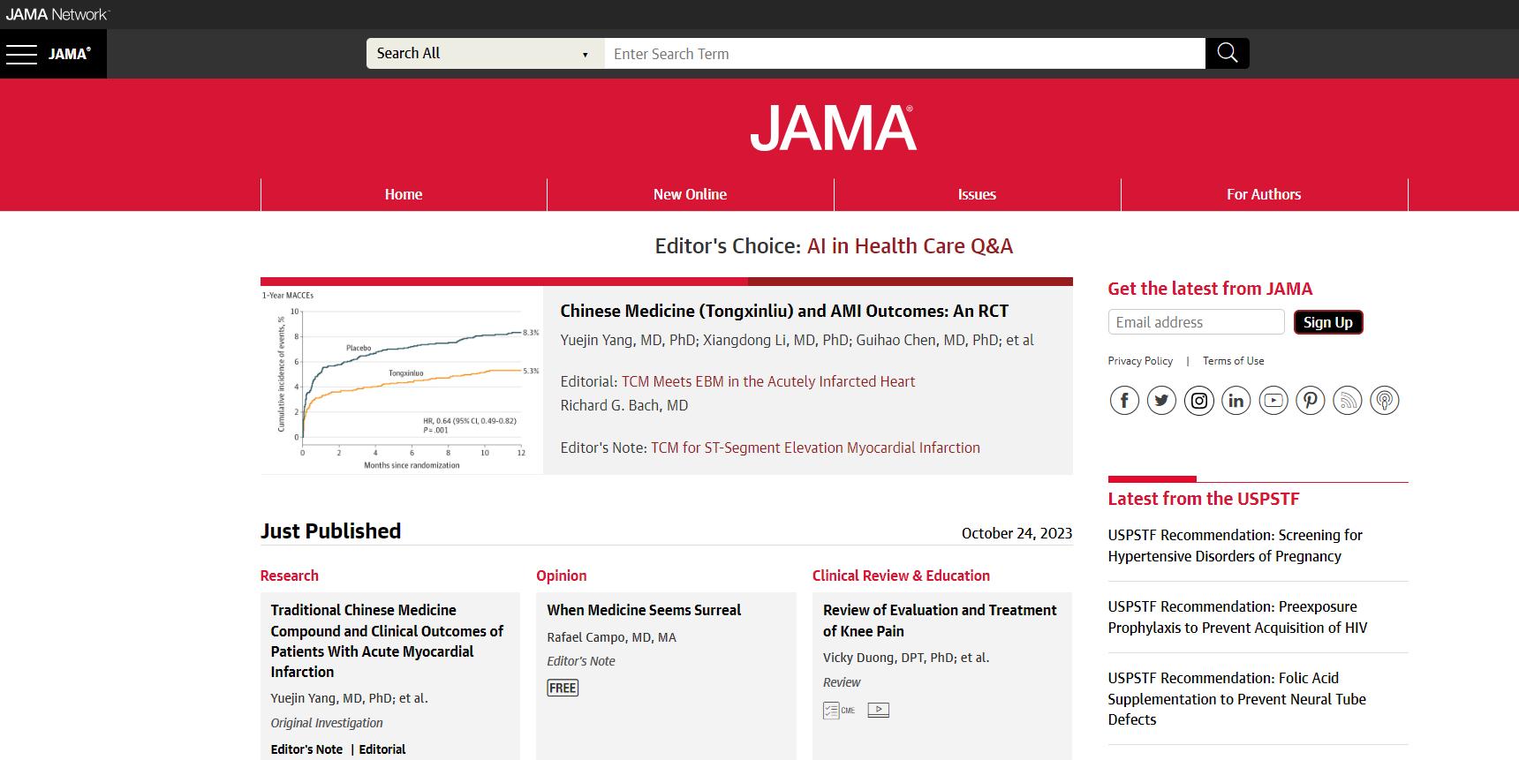Click the FREE badge under When Medicine Seems Surreal
The image size is (1519, 760).
coord(563,688)
